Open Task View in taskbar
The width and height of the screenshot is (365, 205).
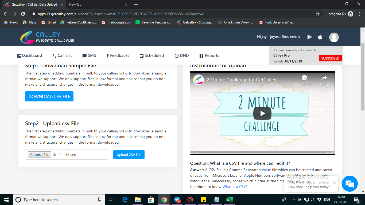[111, 200]
